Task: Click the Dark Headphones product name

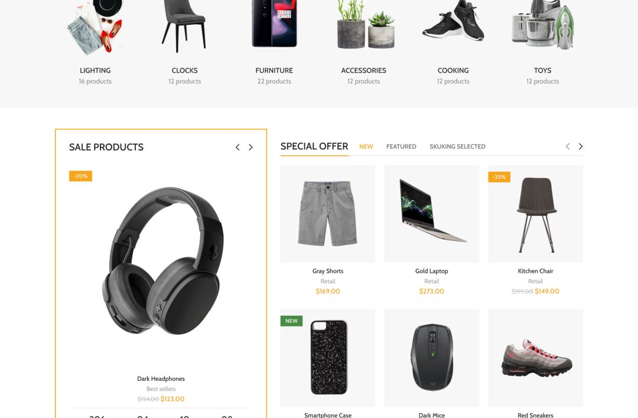Action: pos(161,378)
